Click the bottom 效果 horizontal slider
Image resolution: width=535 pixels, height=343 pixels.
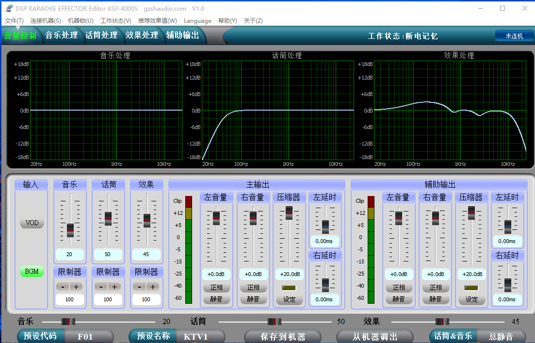tap(442, 322)
